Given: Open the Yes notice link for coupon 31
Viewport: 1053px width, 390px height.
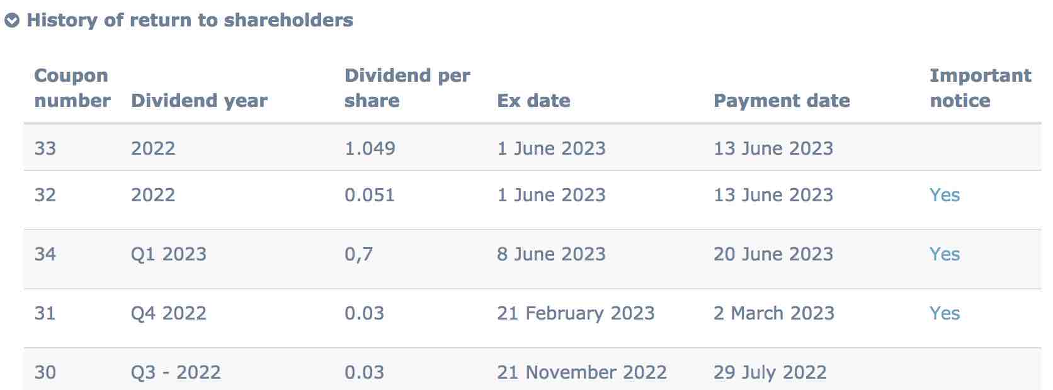Looking at the screenshot, I should (x=945, y=313).
